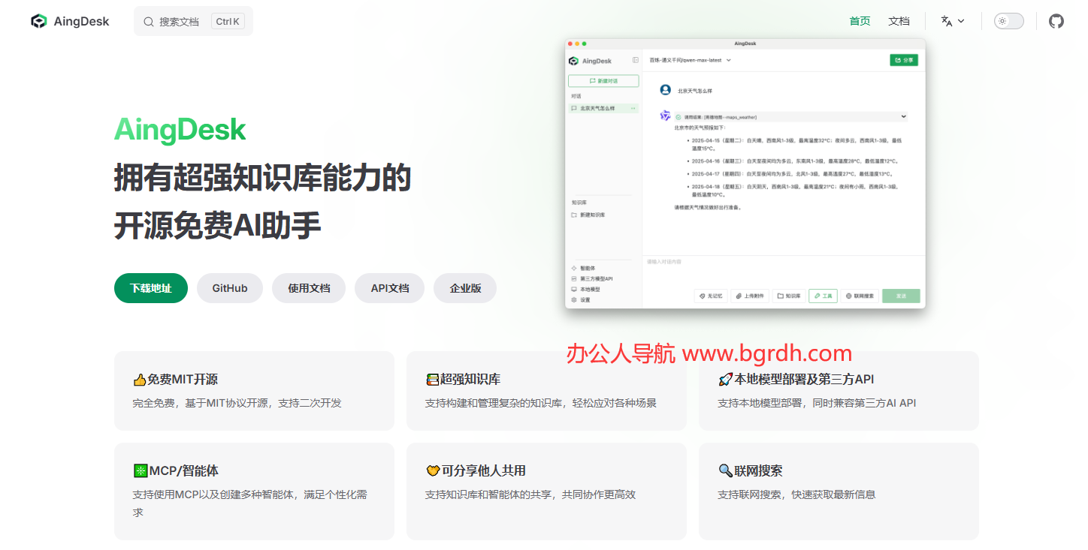Click the 上传附件 paperclip icon
The height and width of the screenshot is (550, 1088).
click(739, 296)
